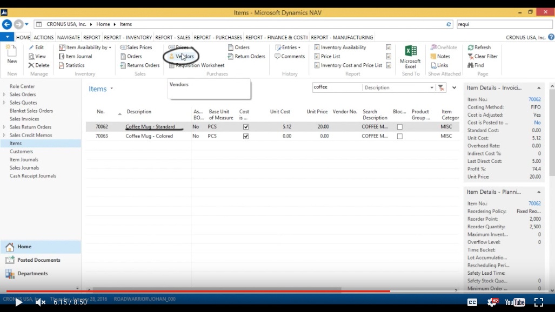555x312 pixels.
Task: Clear the coffee quick filter icon
Action: (441, 87)
